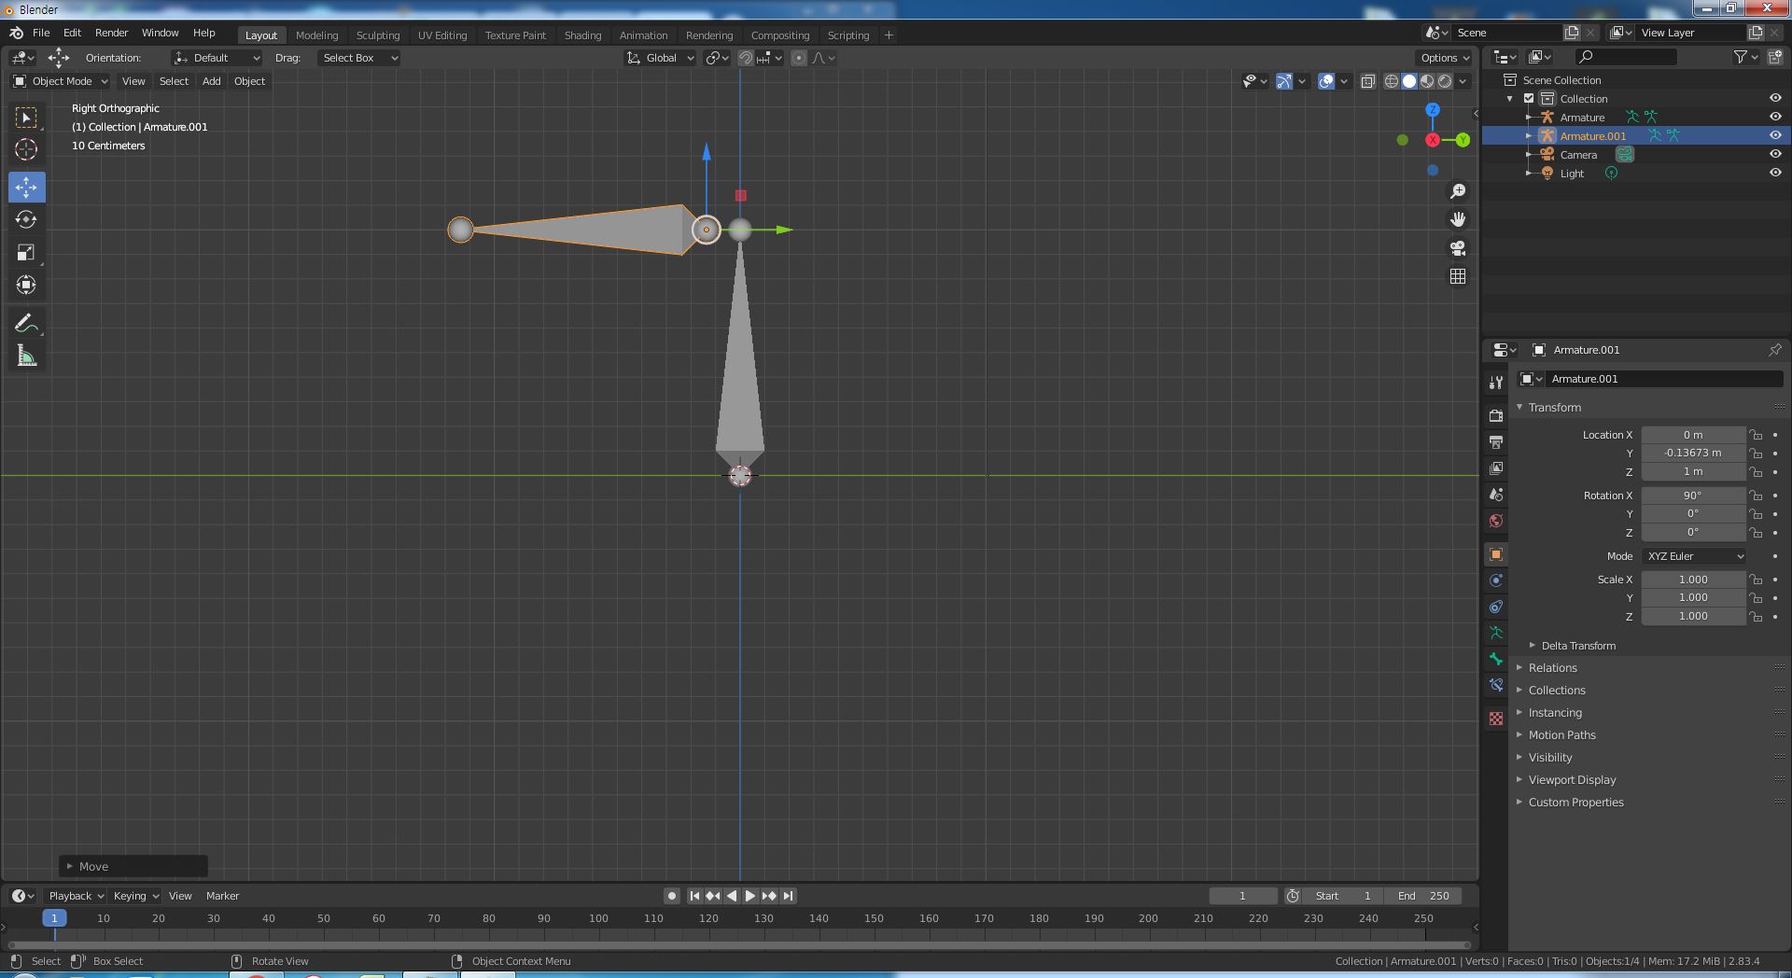The width and height of the screenshot is (1792, 978).
Task: Pin the properties editor context
Action: (x=1774, y=350)
